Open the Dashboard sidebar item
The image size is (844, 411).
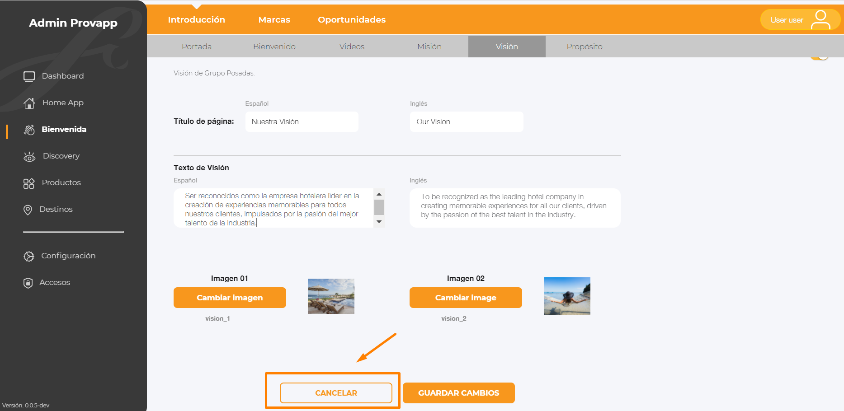(x=62, y=76)
